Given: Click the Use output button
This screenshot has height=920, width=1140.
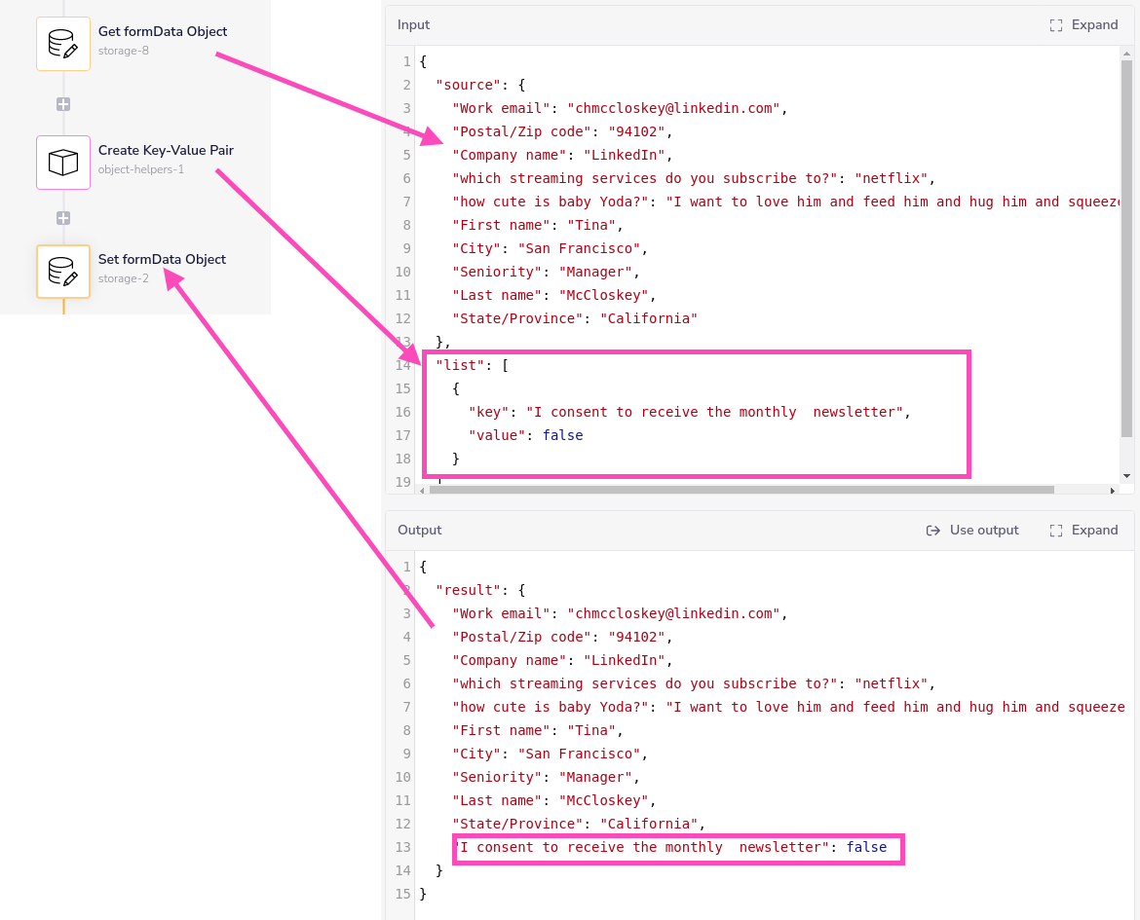Looking at the screenshot, I should pos(971,531).
